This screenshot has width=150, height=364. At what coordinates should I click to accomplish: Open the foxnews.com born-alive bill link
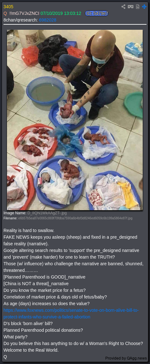click(71, 313)
